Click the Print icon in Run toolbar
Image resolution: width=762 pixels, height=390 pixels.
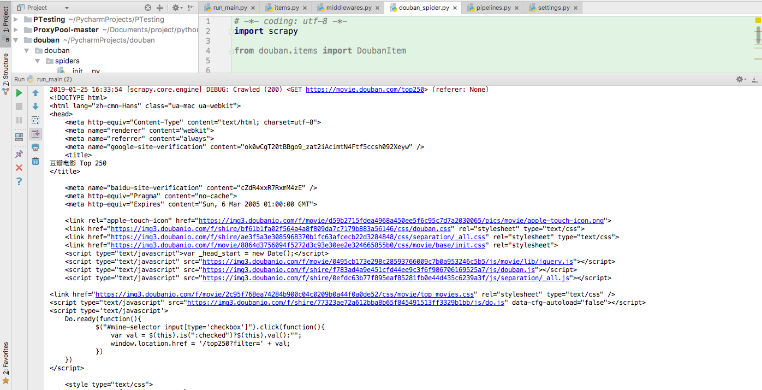[x=35, y=147]
